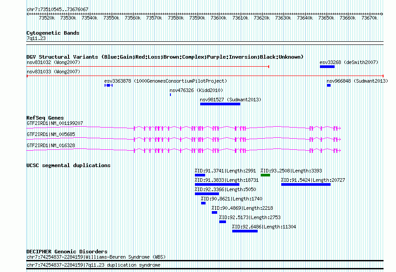This screenshot has height=272, width=396.
Task: Select variant label nsv831032 (Wong2007)
Action: point(53,62)
